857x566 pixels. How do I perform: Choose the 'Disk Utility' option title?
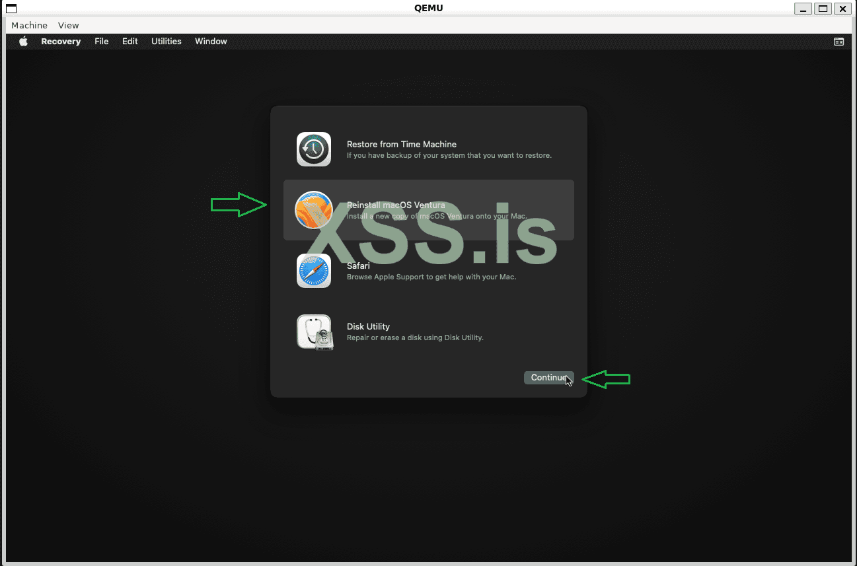pos(368,326)
